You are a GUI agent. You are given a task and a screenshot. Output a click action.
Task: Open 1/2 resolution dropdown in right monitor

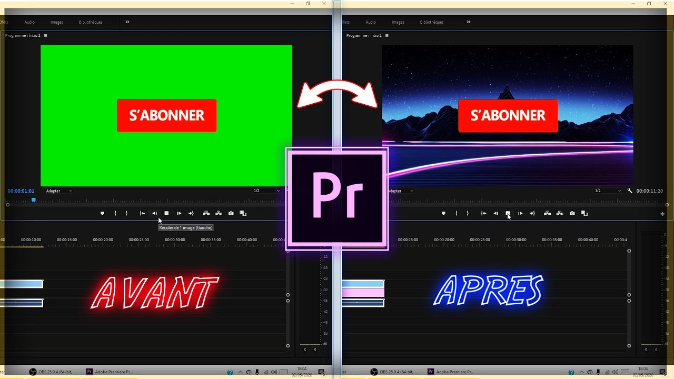click(x=608, y=191)
